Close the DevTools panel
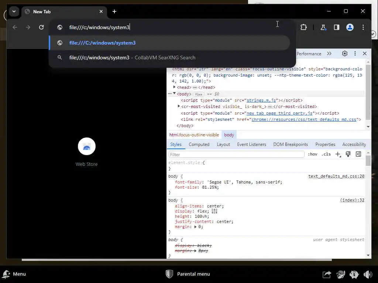The width and height of the screenshot is (378, 283). (x=365, y=54)
